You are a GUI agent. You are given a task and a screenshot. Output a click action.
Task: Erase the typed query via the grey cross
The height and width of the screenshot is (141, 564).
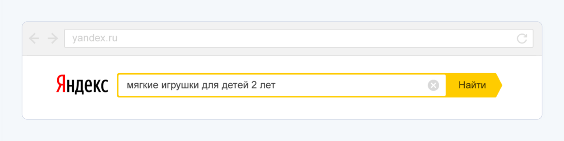tap(433, 86)
